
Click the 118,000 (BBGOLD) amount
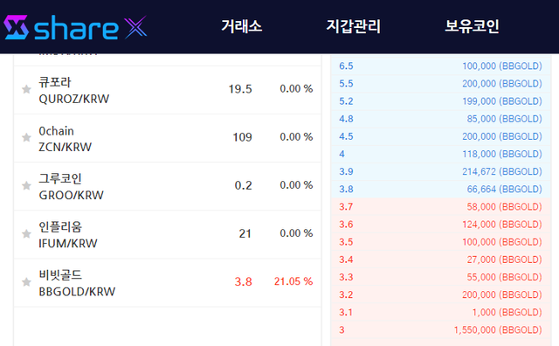tap(502, 154)
